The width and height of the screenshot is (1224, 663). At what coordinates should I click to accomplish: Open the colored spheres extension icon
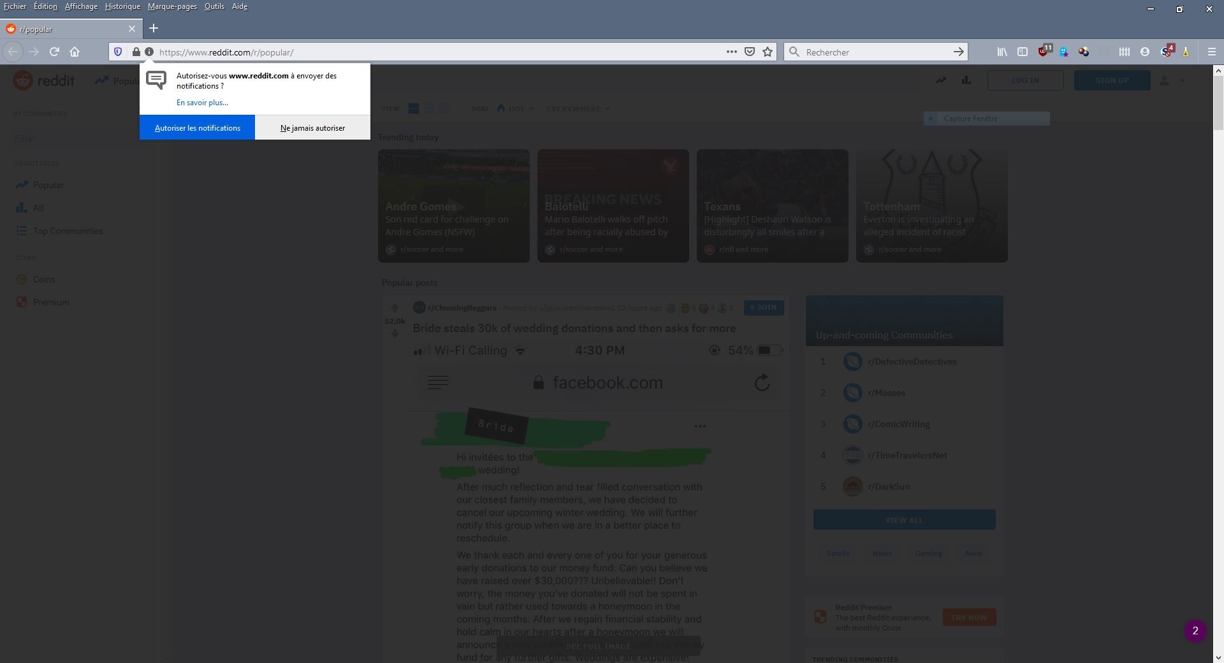1084,52
